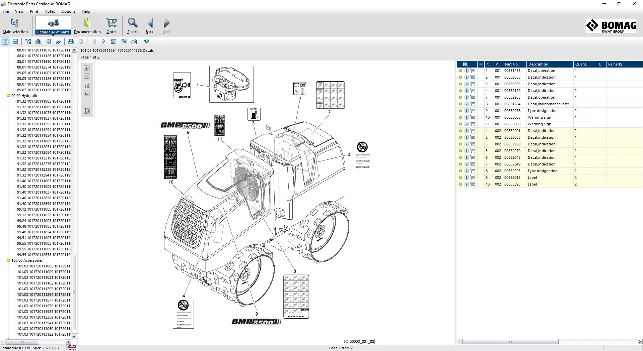643x351 pixels.
Task: Print the current parts page
Action: [x=71, y=41]
